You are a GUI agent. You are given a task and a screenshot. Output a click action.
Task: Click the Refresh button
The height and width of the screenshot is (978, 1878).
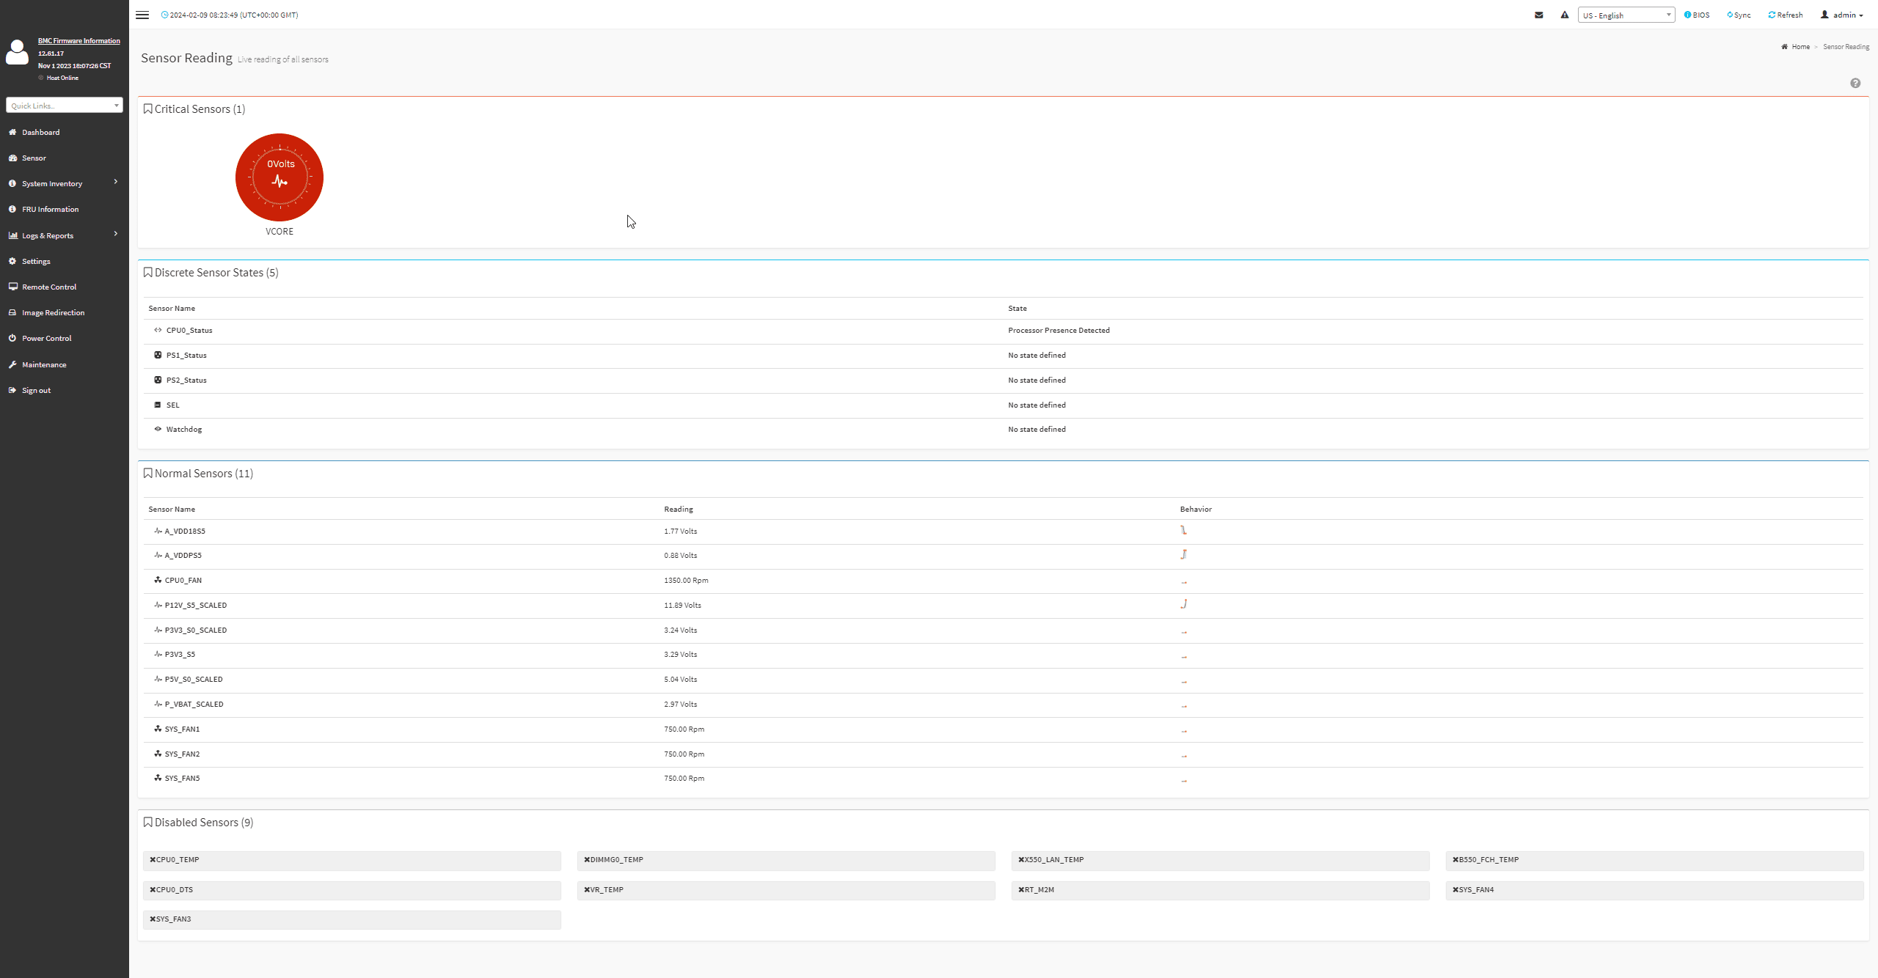(1785, 15)
